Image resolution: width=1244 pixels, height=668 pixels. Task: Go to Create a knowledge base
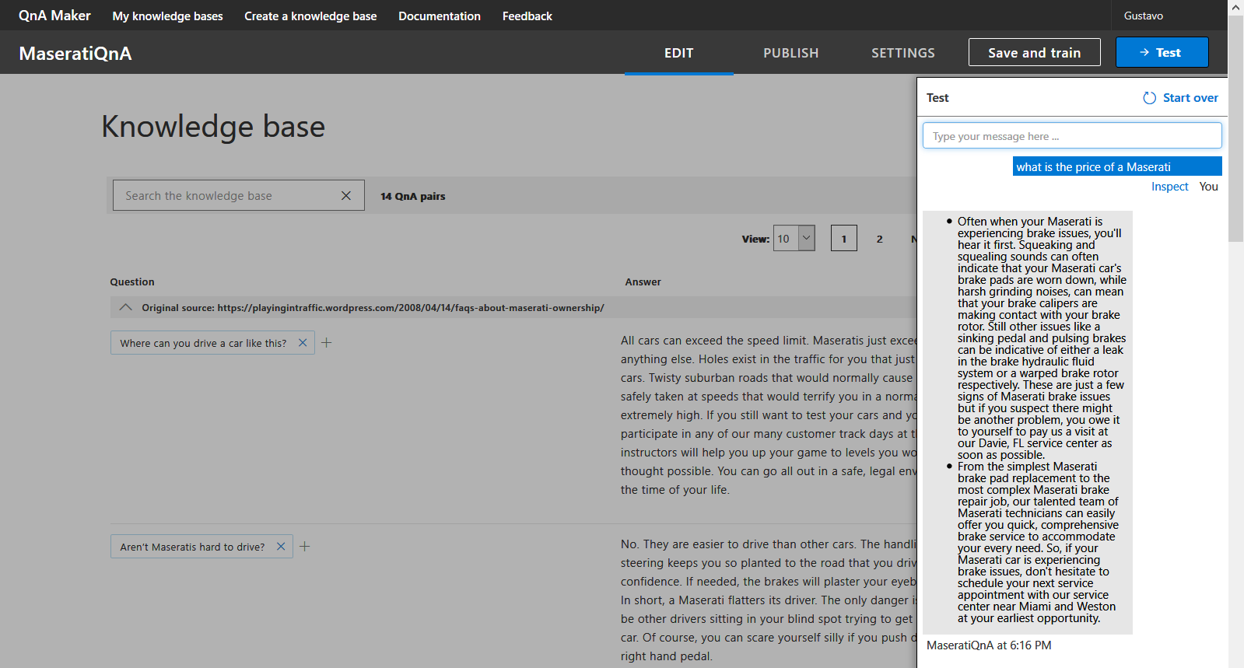(310, 16)
